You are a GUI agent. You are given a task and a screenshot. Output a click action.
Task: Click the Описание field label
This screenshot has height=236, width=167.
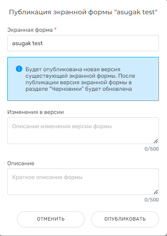click(21, 163)
